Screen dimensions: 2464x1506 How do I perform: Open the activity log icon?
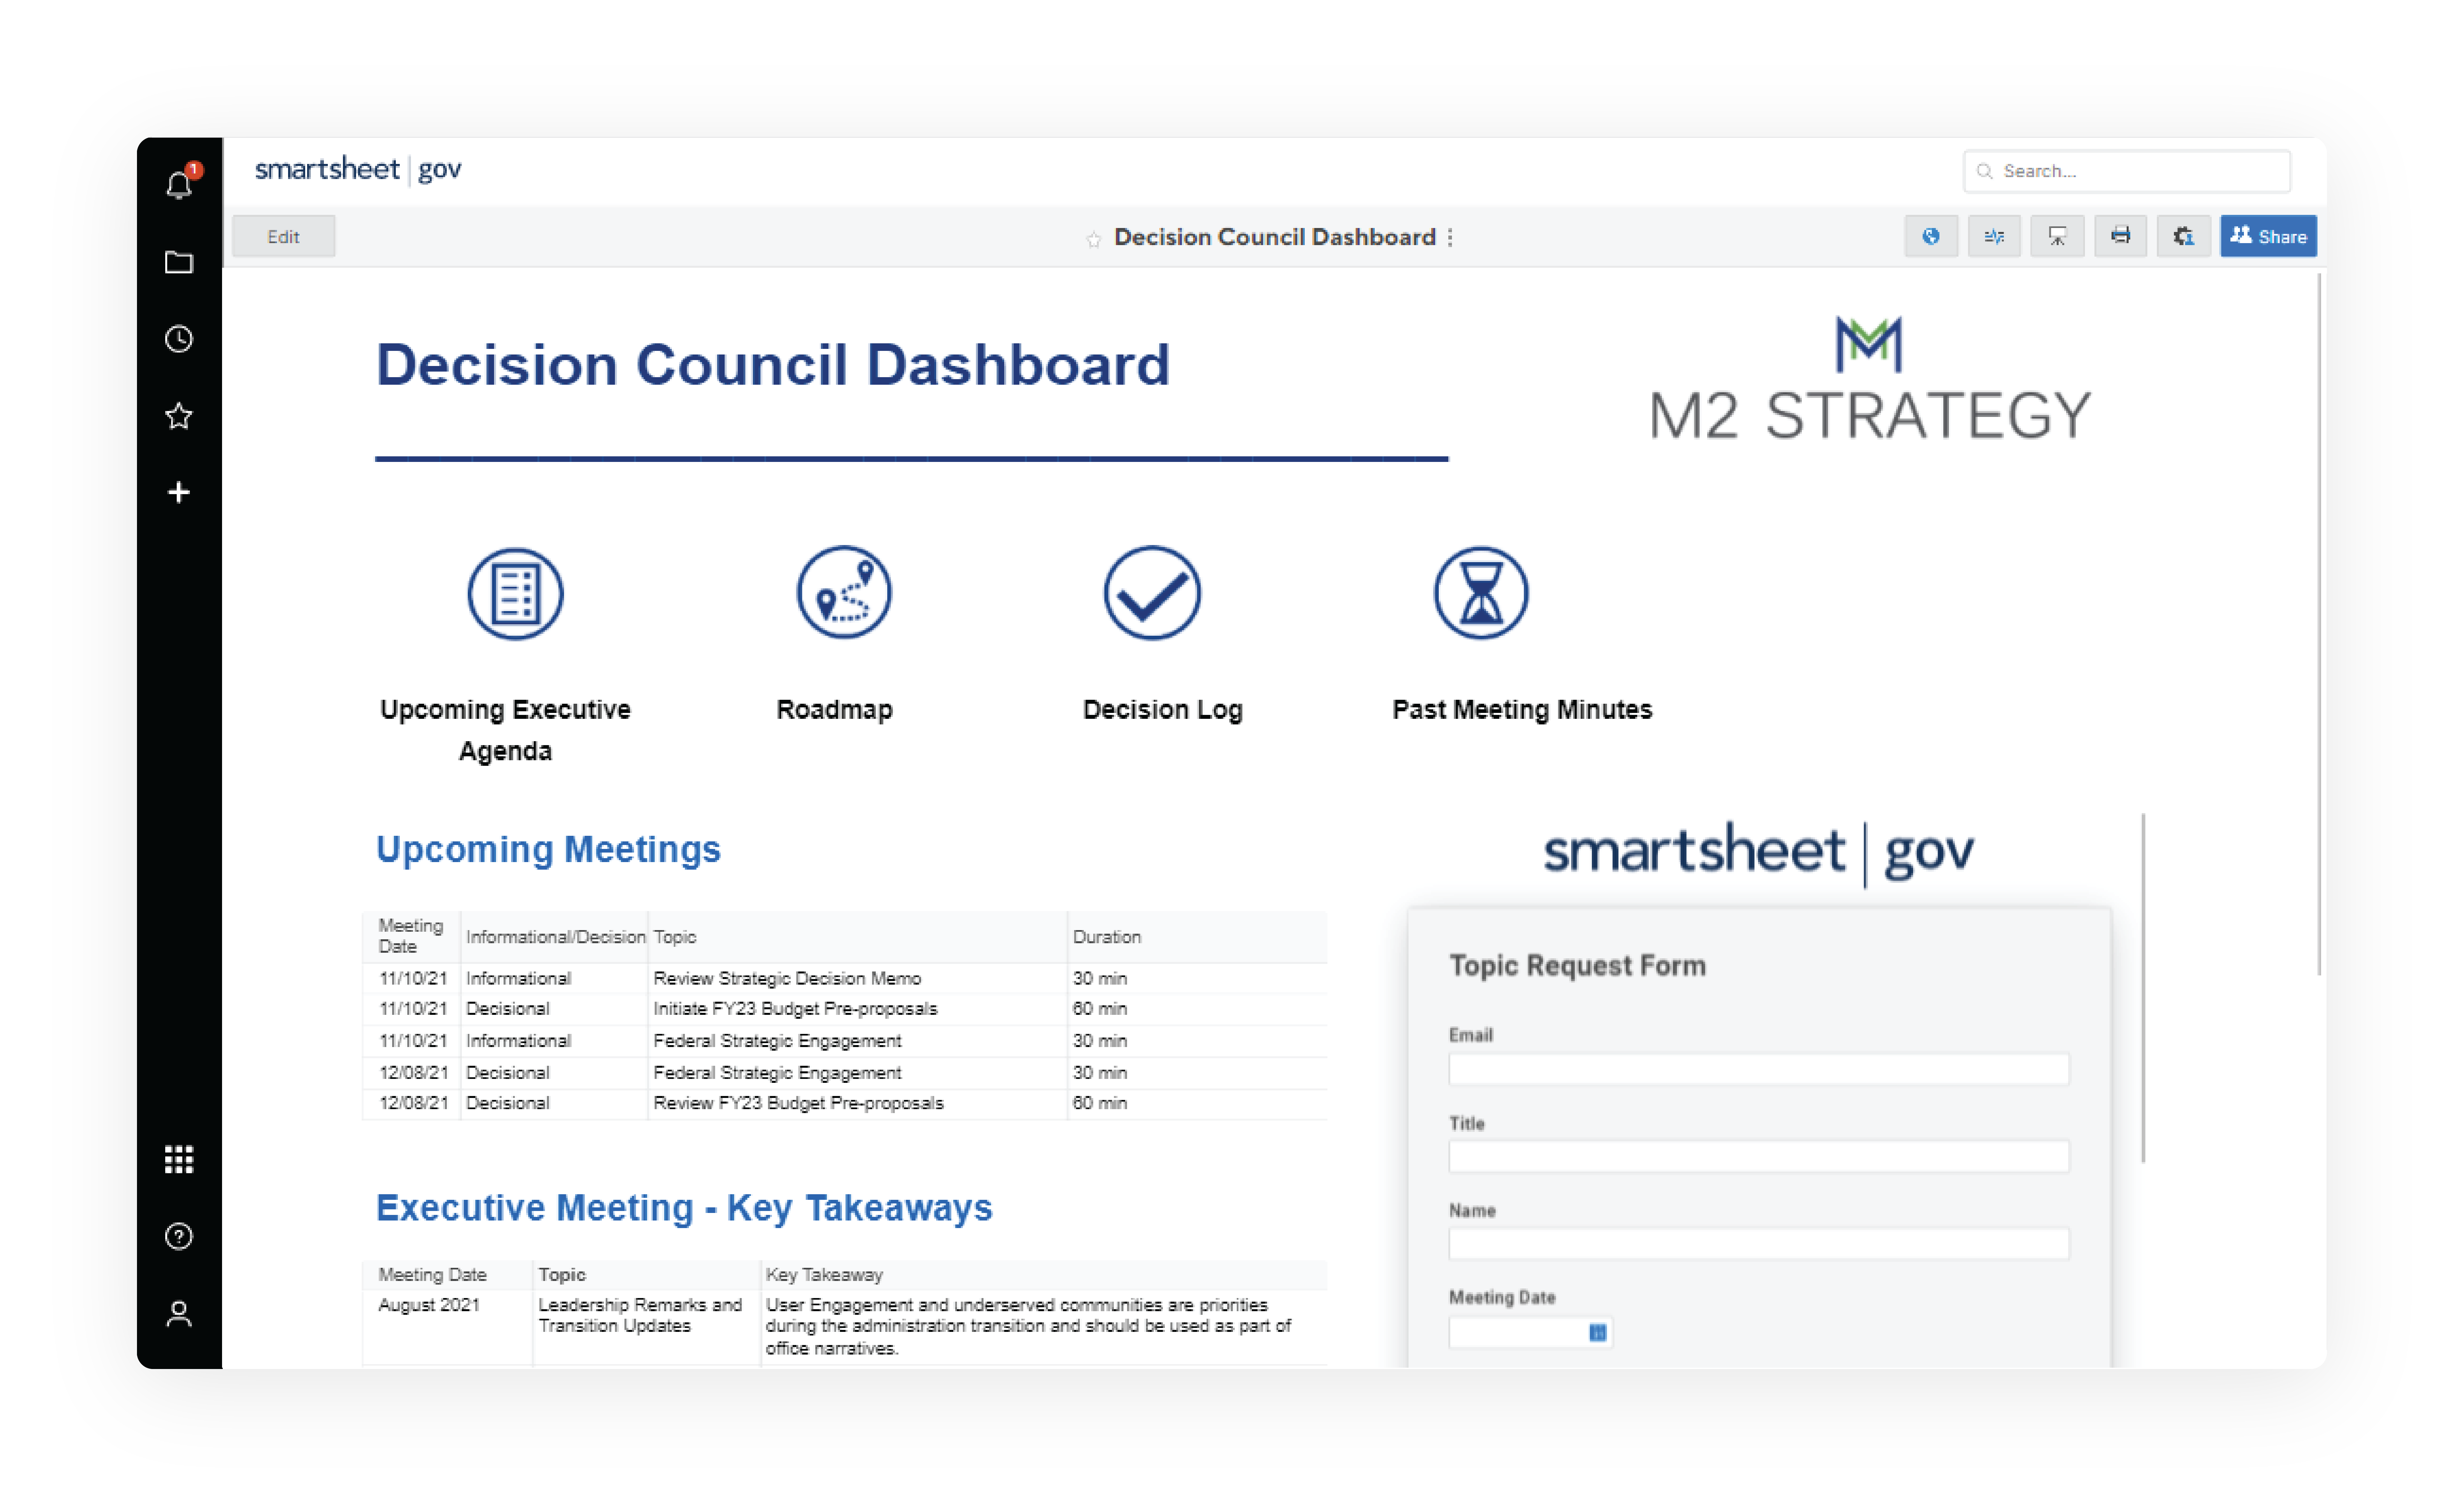[1994, 237]
